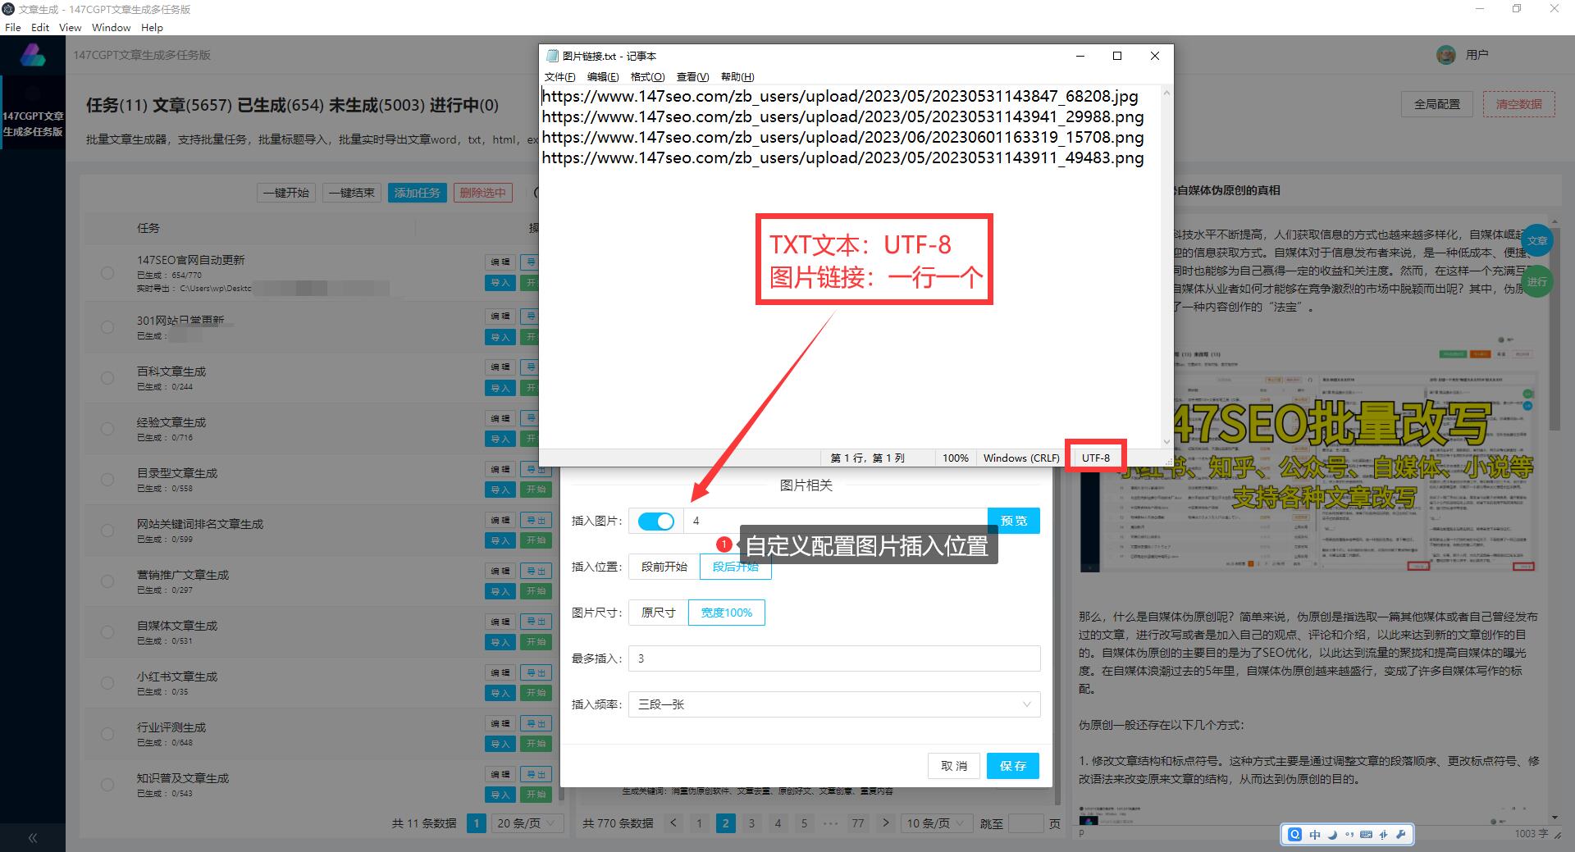Click 编辑 for 百科文章生成 task
1575x852 pixels.
[500, 367]
